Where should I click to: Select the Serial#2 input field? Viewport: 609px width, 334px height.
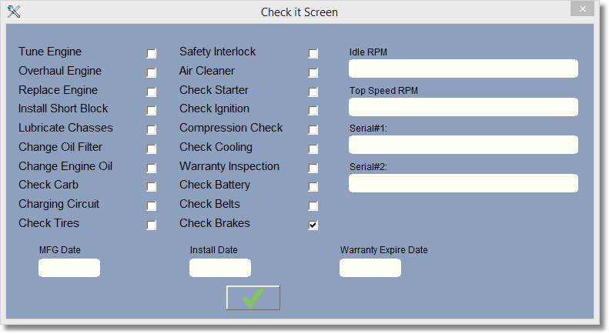tap(463, 183)
